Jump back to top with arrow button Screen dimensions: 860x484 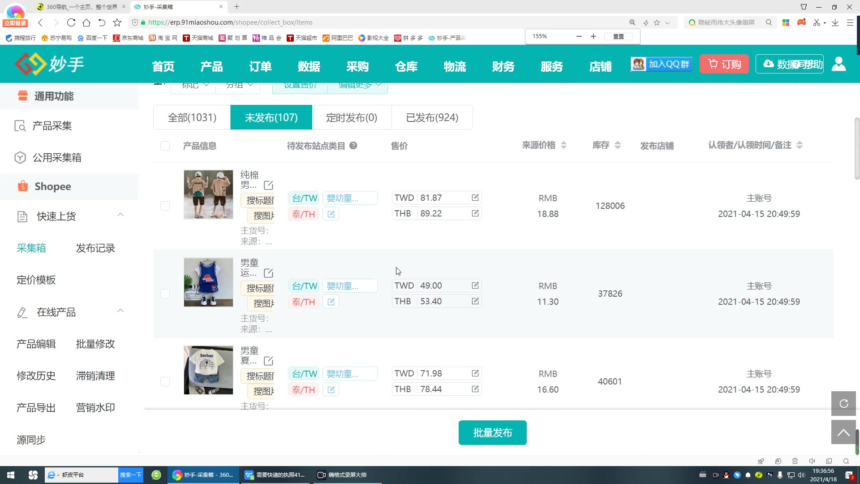[843, 432]
